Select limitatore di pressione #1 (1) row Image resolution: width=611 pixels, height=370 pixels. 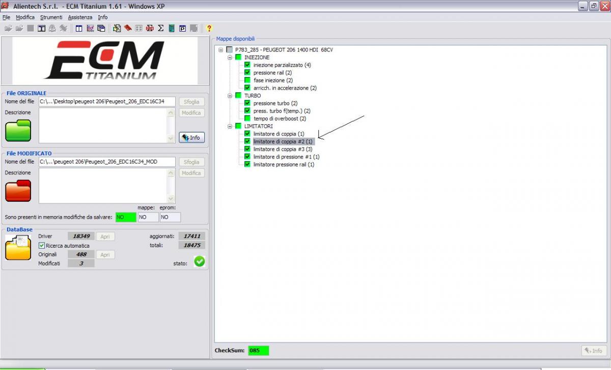click(286, 157)
